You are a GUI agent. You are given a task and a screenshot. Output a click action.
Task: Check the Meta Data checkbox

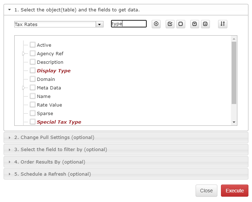tap(32, 88)
